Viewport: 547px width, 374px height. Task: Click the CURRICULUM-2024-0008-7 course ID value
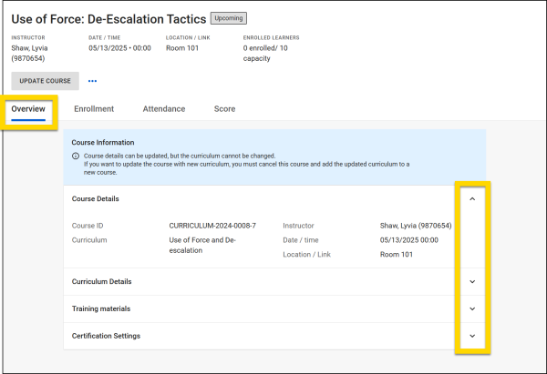(x=212, y=225)
